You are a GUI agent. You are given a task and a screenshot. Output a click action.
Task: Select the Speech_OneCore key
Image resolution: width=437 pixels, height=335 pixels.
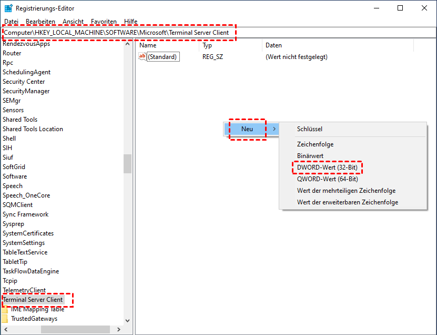click(26, 195)
